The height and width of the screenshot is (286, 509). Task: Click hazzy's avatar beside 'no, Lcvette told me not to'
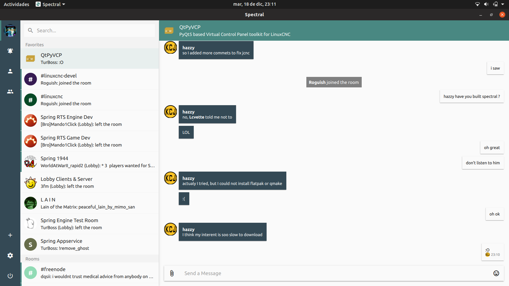171,112
